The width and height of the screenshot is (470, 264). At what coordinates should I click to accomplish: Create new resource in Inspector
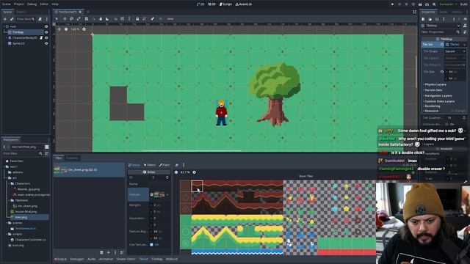click(423, 19)
